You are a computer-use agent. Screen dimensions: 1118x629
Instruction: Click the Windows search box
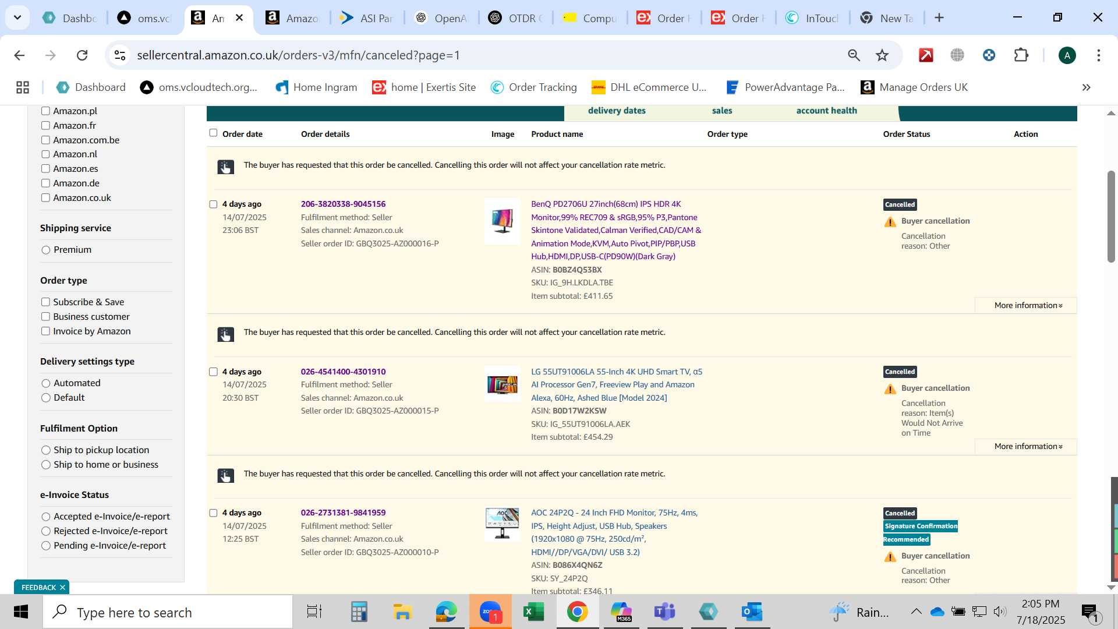click(x=168, y=612)
